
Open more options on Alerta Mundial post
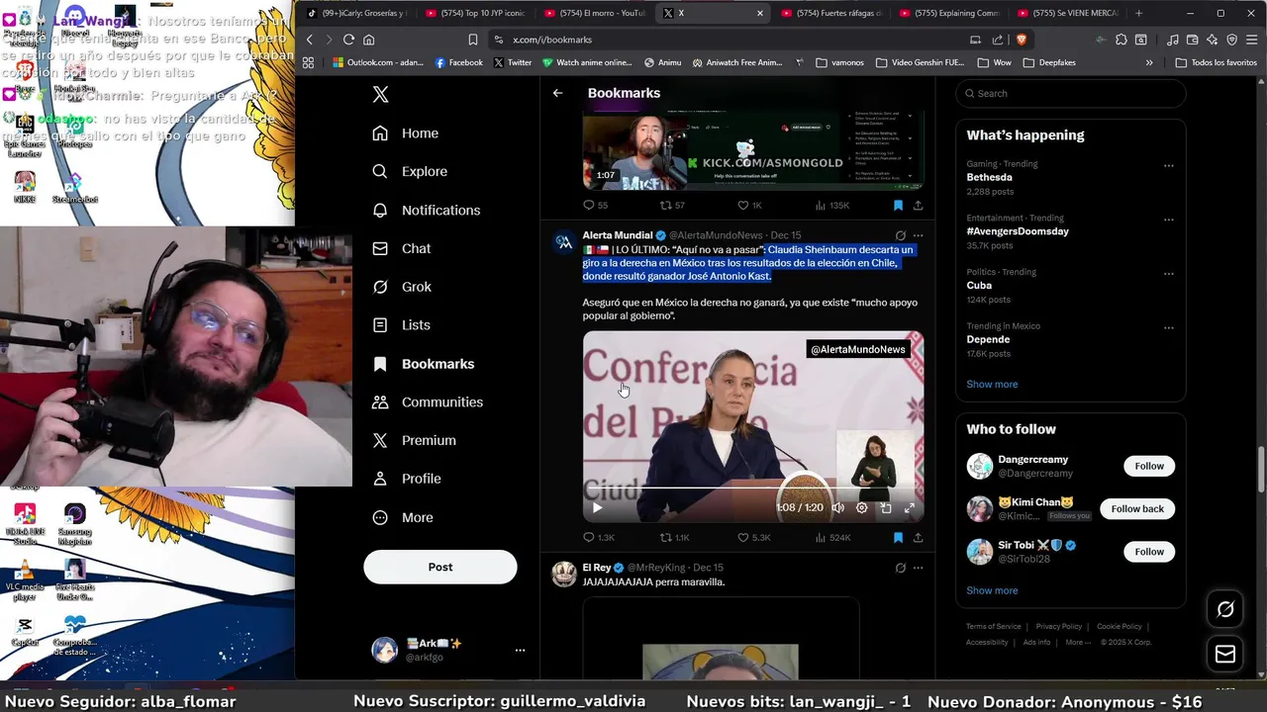click(918, 235)
